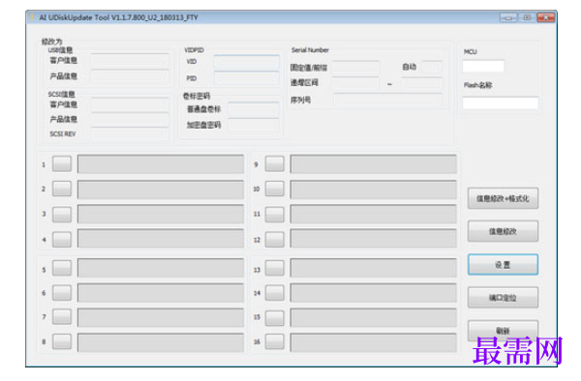Click into the VID field
This screenshot has height=381, width=581.
[x=246, y=62]
